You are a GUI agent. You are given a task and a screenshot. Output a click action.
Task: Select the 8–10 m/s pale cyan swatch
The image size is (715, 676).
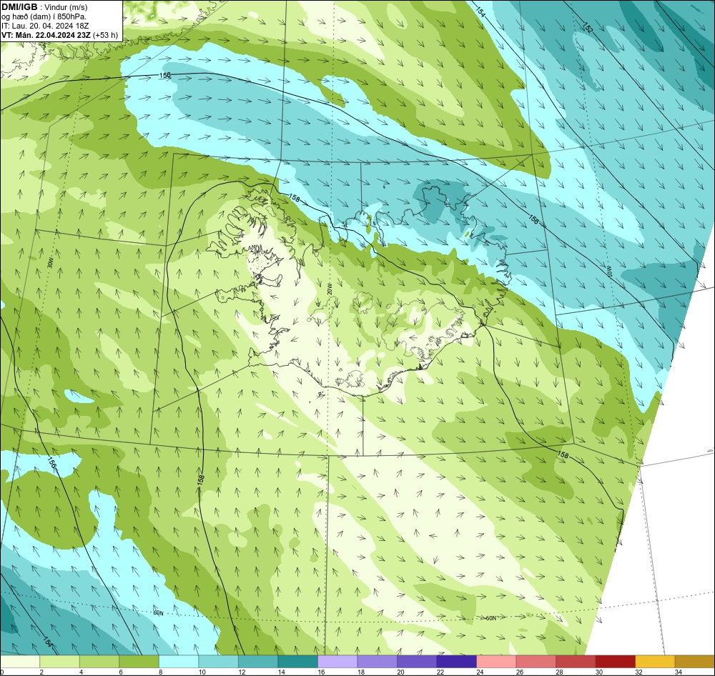tap(179, 662)
